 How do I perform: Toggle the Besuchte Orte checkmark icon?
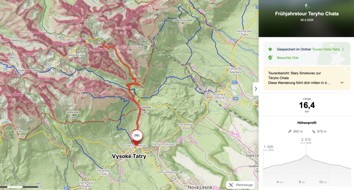[x=270, y=58]
